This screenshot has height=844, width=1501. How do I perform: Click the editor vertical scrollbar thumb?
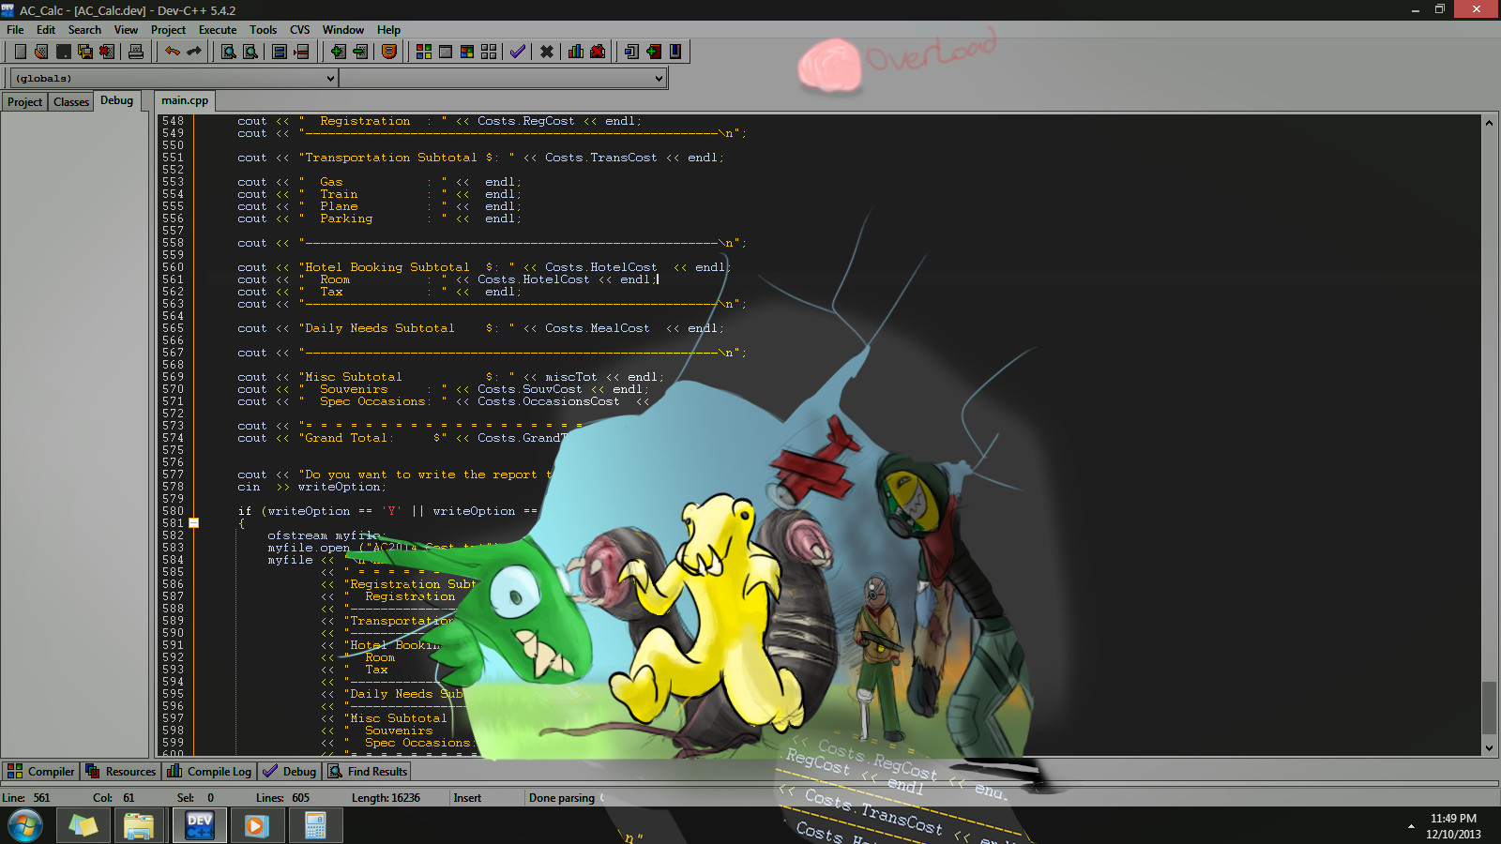[1489, 708]
